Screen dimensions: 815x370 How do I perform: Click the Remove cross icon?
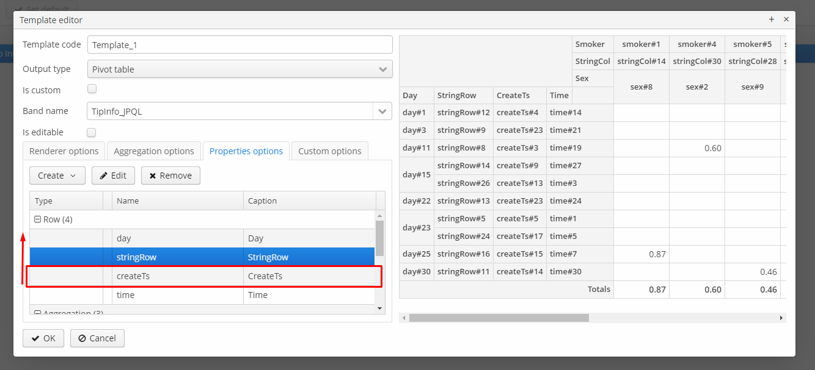coord(152,176)
